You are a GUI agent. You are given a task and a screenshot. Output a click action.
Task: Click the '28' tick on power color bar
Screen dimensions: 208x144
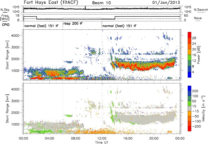pos(194,38)
